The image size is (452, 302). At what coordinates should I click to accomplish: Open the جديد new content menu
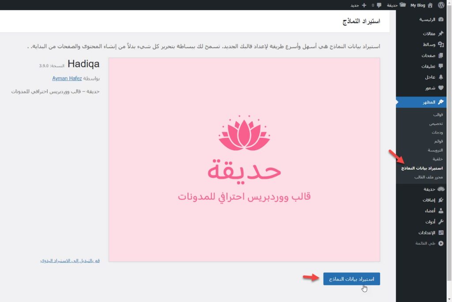[354, 5]
